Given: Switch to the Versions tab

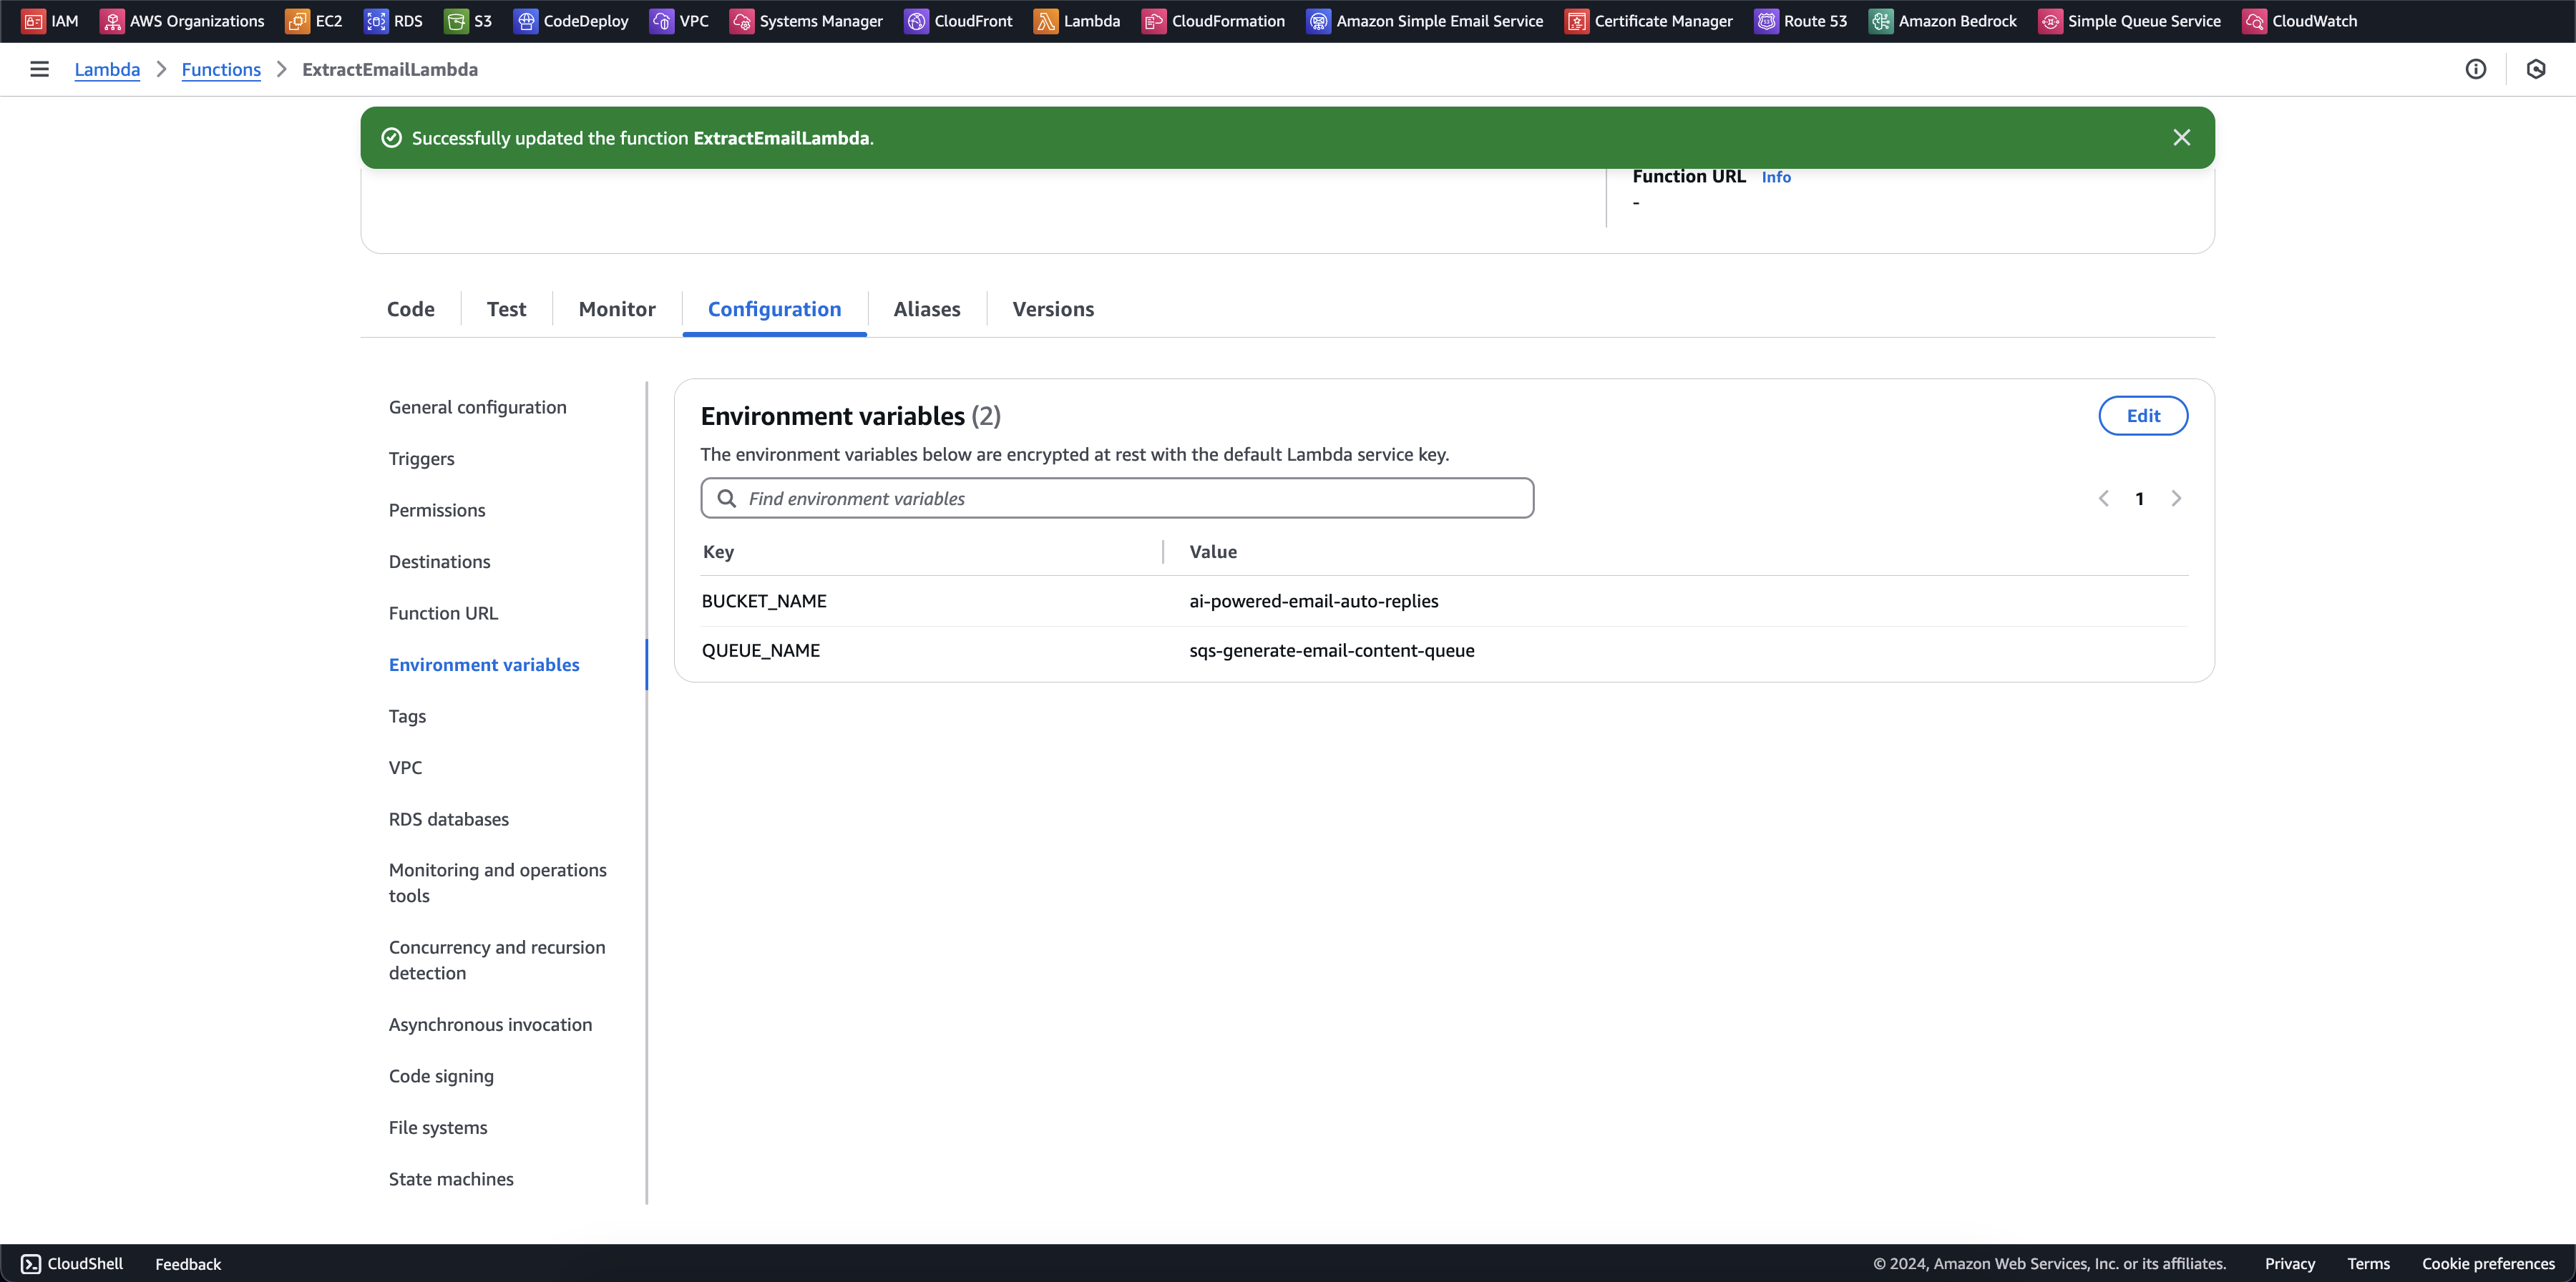Looking at the screenshot, I should coord(1053,309).
